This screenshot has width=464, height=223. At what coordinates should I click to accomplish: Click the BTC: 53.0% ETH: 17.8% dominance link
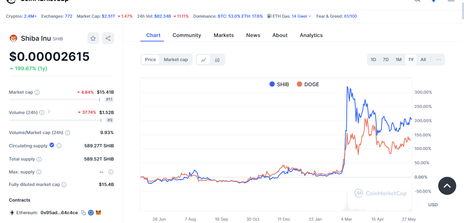(x=240, y=16)
